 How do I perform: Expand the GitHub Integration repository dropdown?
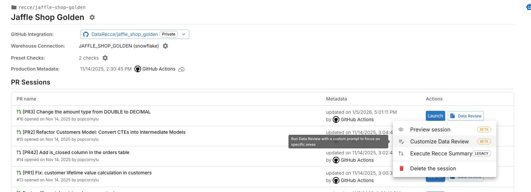[x=184, y=34]
